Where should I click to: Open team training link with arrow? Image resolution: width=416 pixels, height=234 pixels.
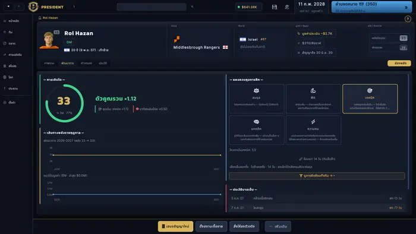point(317,175)
